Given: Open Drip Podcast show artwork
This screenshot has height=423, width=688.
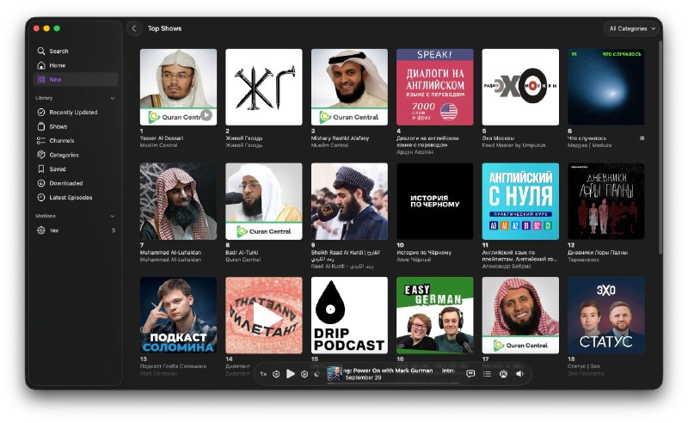Looking at the screenshot, I should 349,315.
